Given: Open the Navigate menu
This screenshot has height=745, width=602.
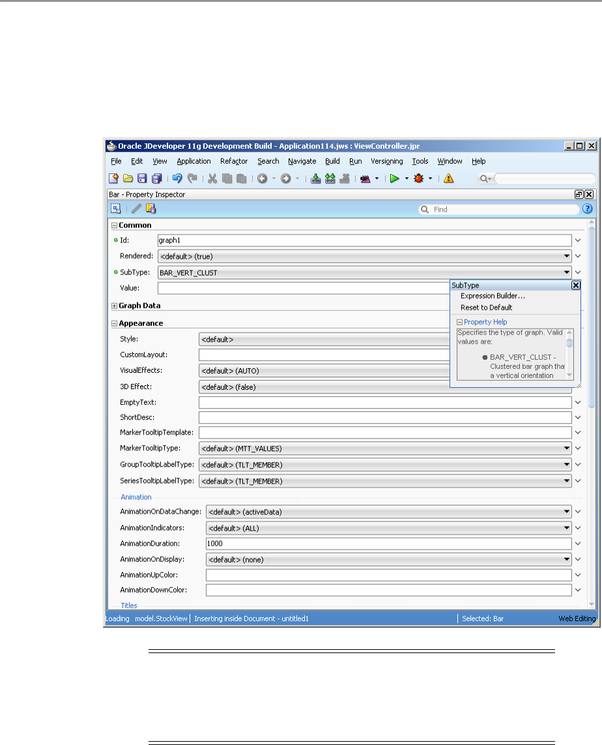Looking at the screenshot, I should coord(302,161).
